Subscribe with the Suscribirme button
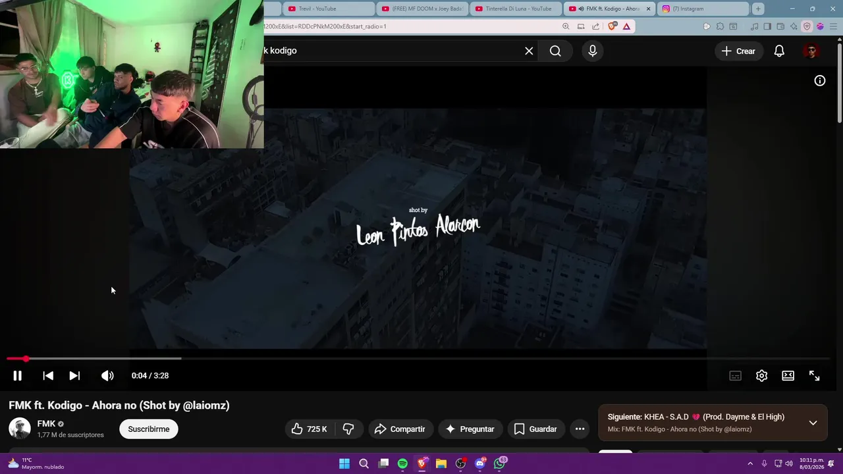The image size is (843, 474). 149,429
